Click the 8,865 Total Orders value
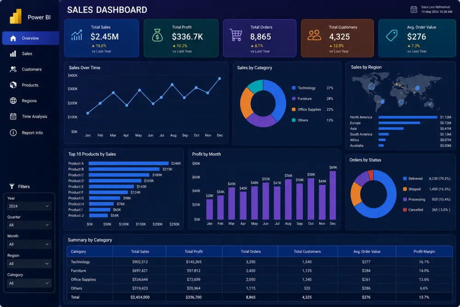460x307 pixels. click(x=260, y=37)
